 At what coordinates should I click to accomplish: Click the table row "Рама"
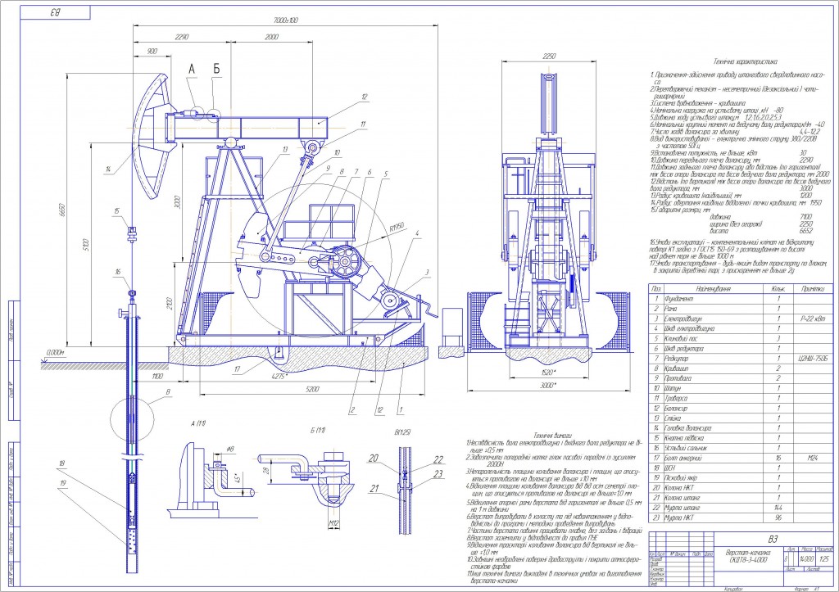pos(741,309)
